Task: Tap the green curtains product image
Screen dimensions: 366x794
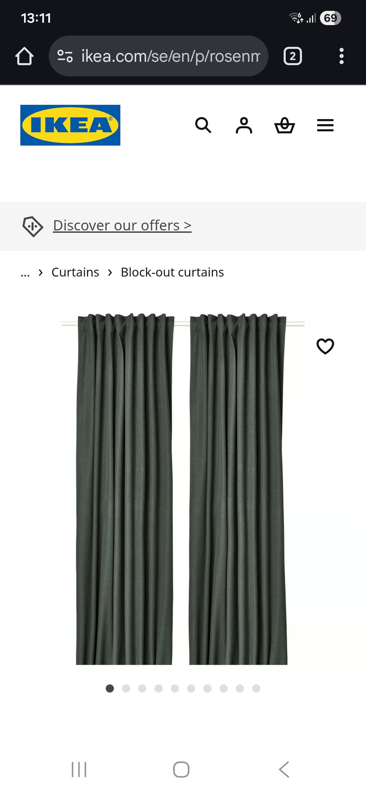Action: (182, 489)
